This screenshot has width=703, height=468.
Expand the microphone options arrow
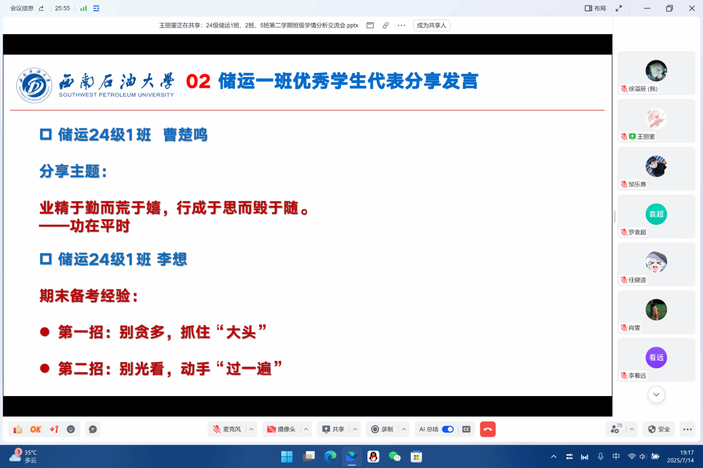point(252,429)
